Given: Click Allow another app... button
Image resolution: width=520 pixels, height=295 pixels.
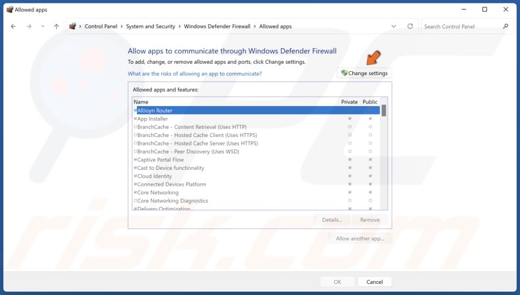Looking at the screenshot, I should click(x=360, y=238).
